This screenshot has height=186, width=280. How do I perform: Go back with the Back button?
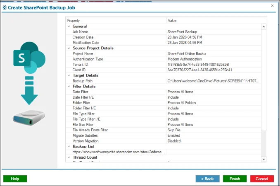tap(207, 179)
